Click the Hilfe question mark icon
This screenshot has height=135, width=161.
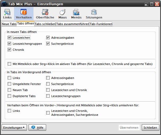pos(33,127)
